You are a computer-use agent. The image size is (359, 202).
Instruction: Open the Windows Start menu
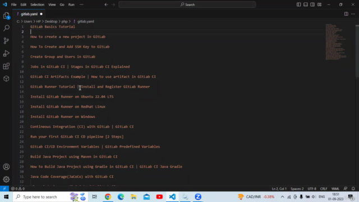coord(6,197)
